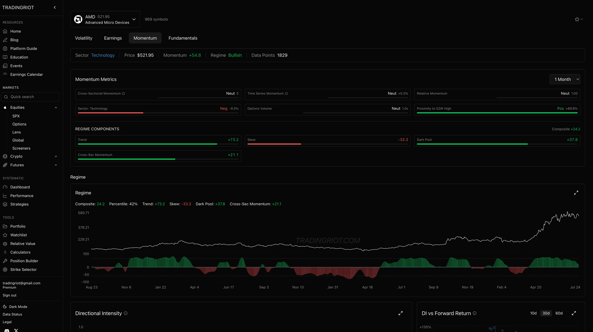The width and height of the screenshot is (593, 332).
Task: Open SPX under Equities
Action: [16, 116]
